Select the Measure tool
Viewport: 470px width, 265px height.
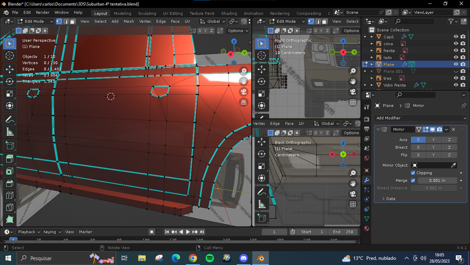click(10, 132)
